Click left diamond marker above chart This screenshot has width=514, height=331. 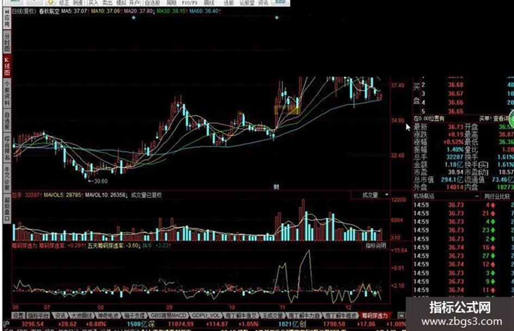click(x=133, y=17)
